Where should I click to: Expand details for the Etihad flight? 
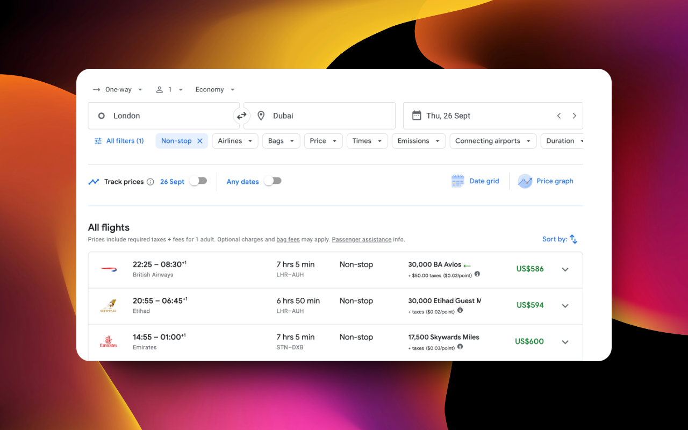565,305
